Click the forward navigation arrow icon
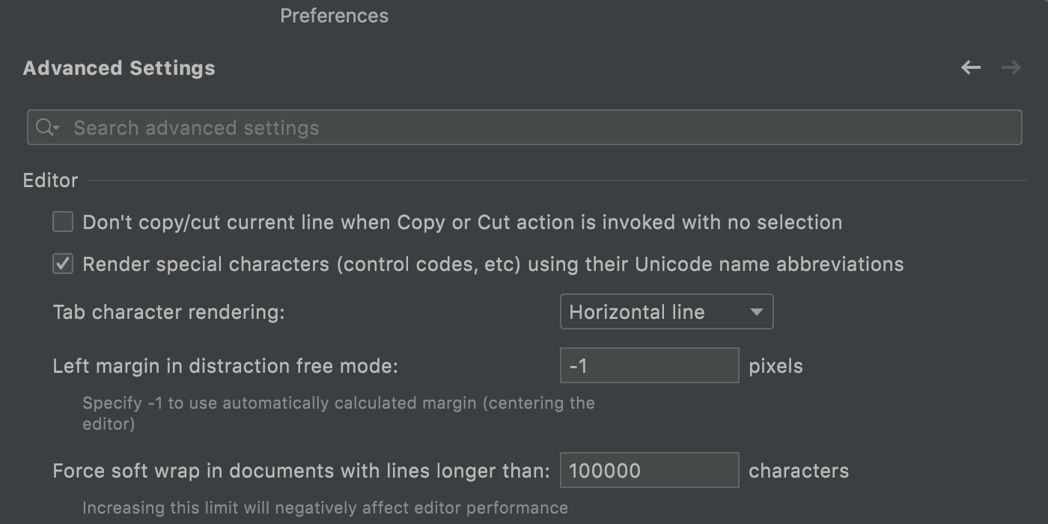The width and height of the screenshot is (1048, 524). (x=1011, y=68)
